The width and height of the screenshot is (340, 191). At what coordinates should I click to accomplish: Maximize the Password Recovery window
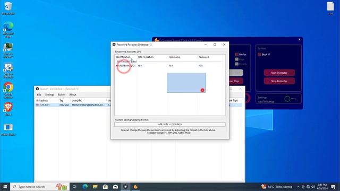click(215, 45)
